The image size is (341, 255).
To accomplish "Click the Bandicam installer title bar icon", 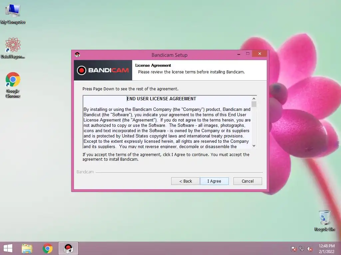I will click(x=77, y=55).
